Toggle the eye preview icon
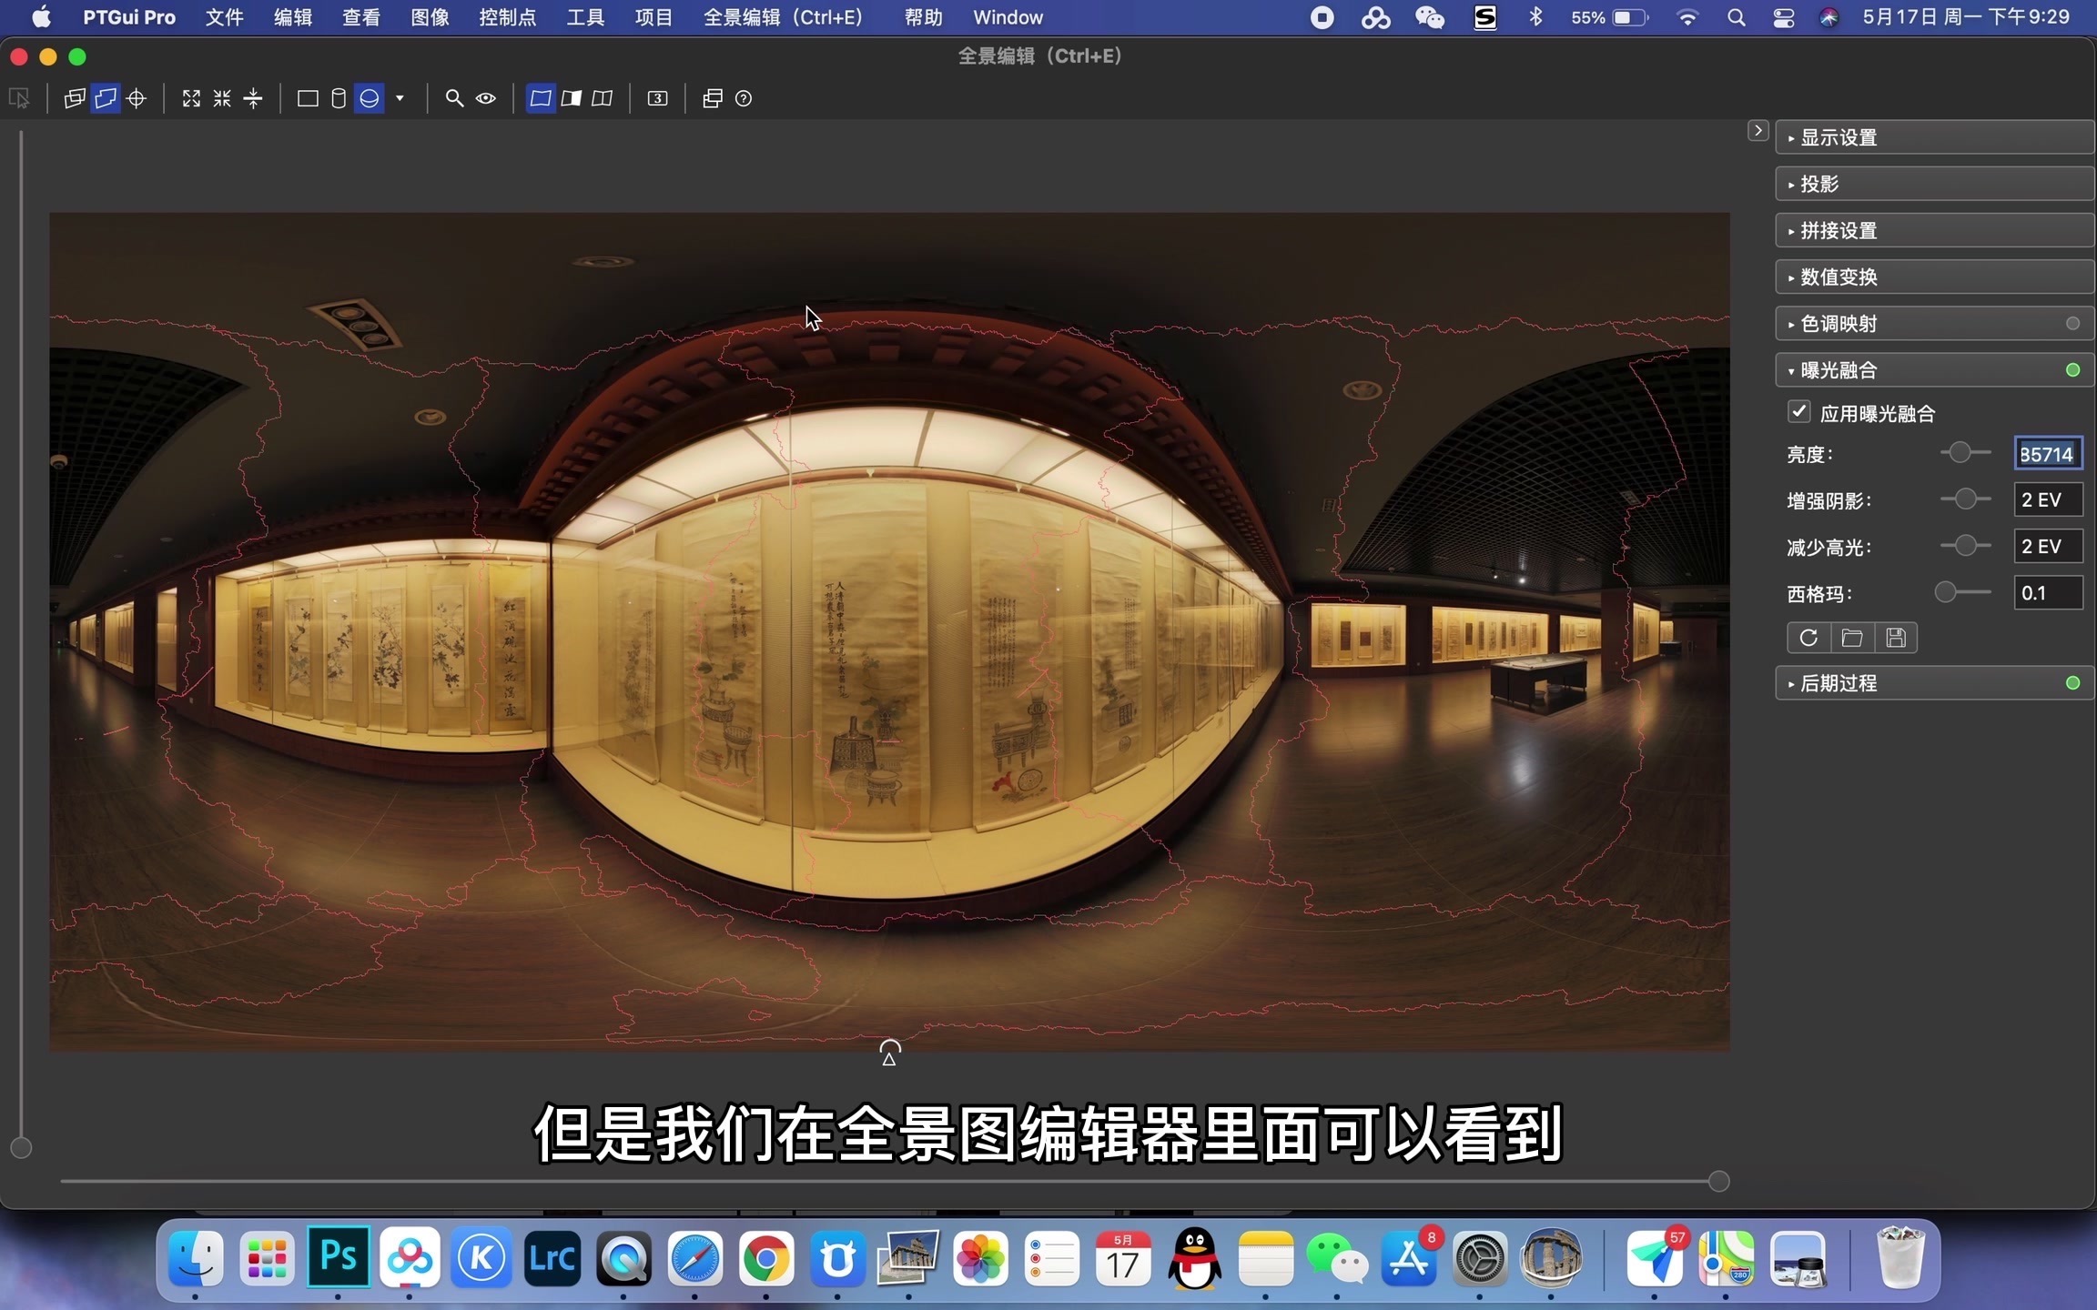The width and height of the screenshot is (2097, 1310). click(486, 98)
